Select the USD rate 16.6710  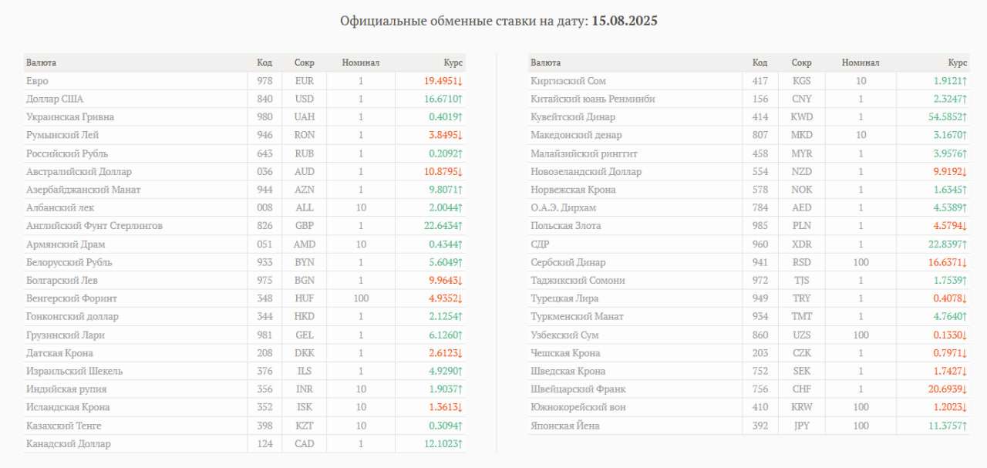443,99
